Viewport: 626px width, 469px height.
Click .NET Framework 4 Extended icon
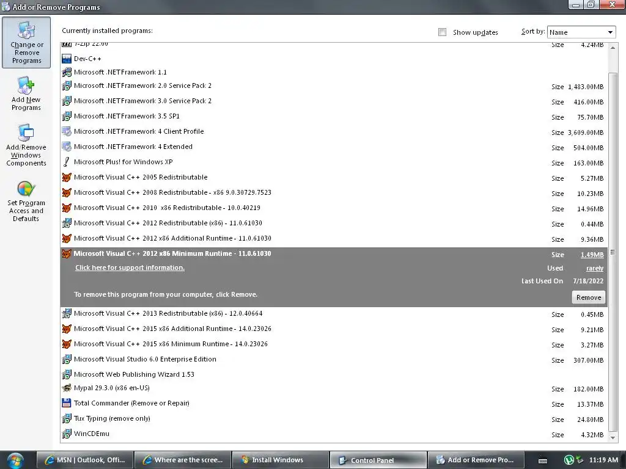[x=67, y=147]
